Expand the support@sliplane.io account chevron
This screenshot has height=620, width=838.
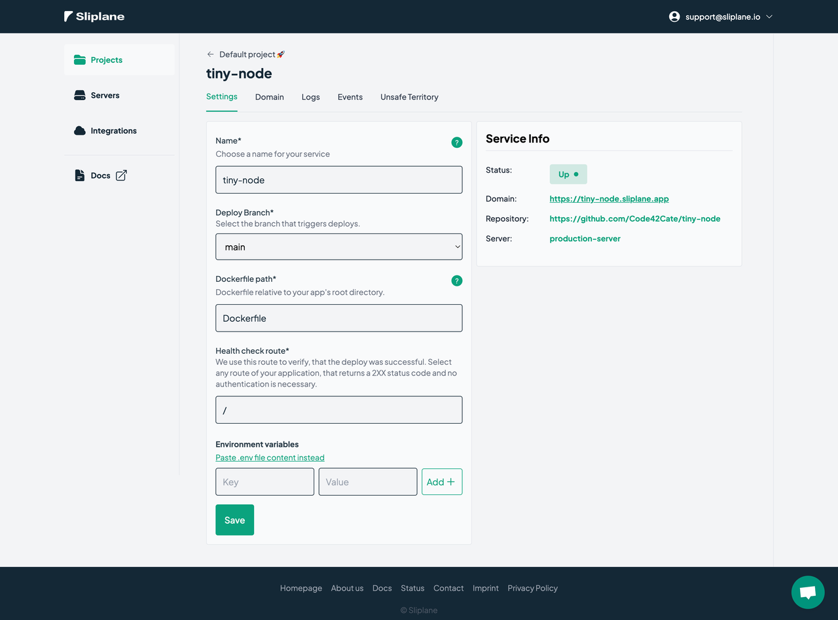769,16
